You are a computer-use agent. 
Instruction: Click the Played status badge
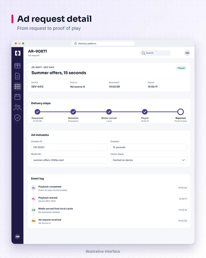(181, 68)
